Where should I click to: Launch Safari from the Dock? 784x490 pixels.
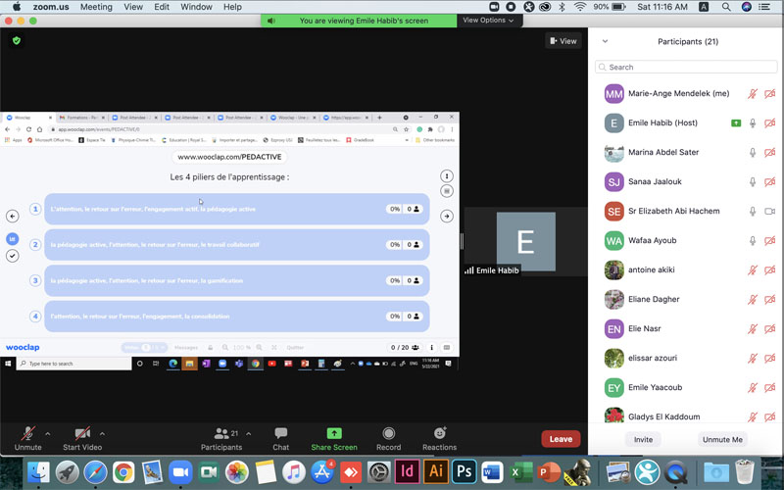pyautogui.click(x=95, y=471)
